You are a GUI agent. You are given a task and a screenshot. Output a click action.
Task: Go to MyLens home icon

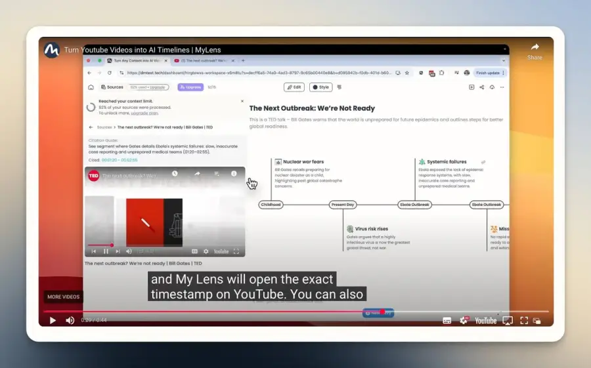click(91, 87)
